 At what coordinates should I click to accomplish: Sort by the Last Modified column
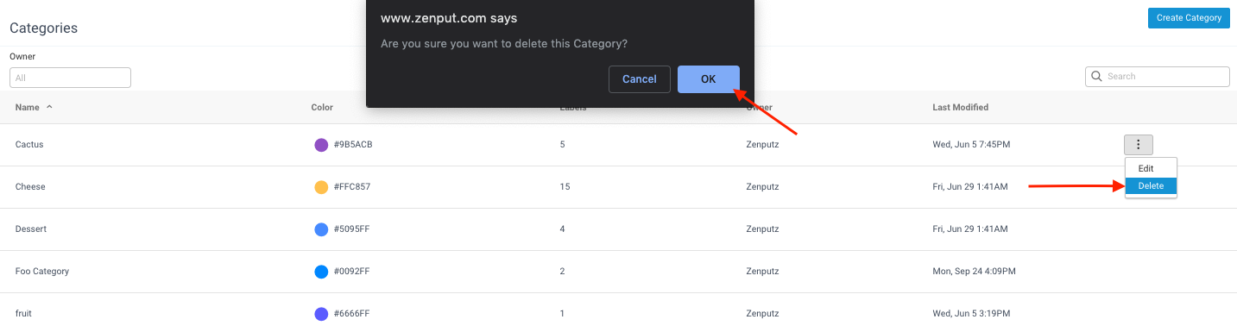pyautogui.click(x=960, y=108)
